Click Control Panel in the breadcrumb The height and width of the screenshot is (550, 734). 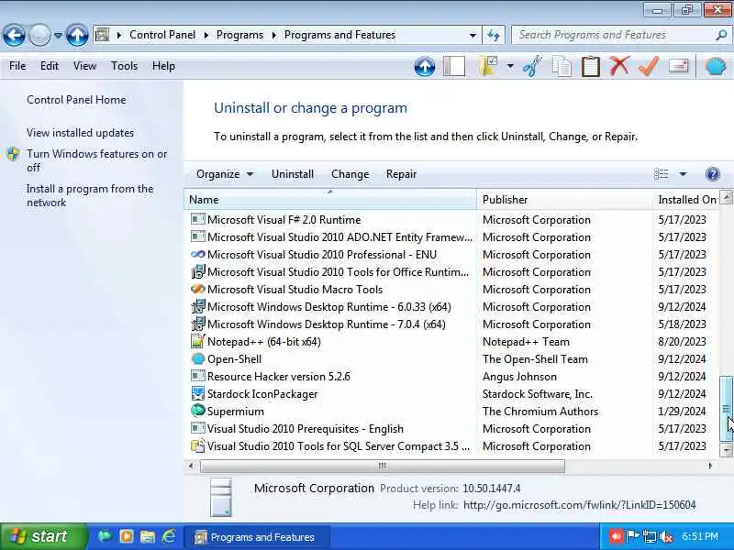click(162, 35)
